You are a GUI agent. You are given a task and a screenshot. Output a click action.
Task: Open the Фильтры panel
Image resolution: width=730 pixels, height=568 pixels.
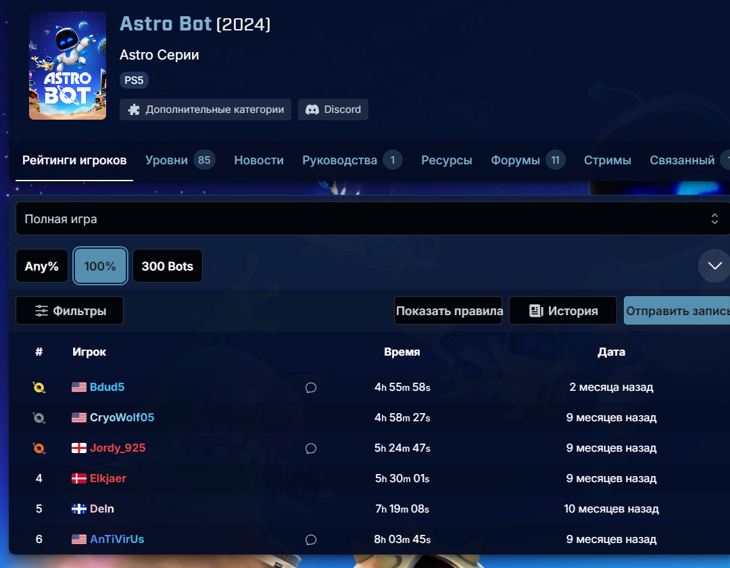coord(70,310)
